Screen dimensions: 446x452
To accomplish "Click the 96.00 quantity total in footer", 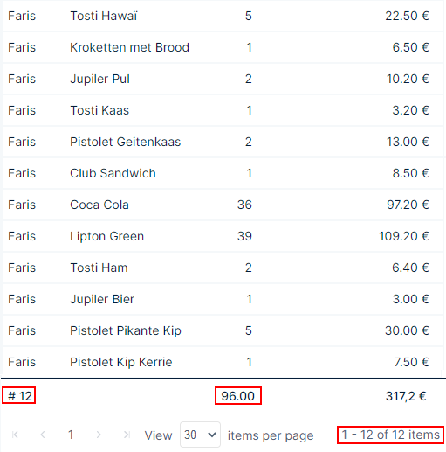I will click(238, 396).
